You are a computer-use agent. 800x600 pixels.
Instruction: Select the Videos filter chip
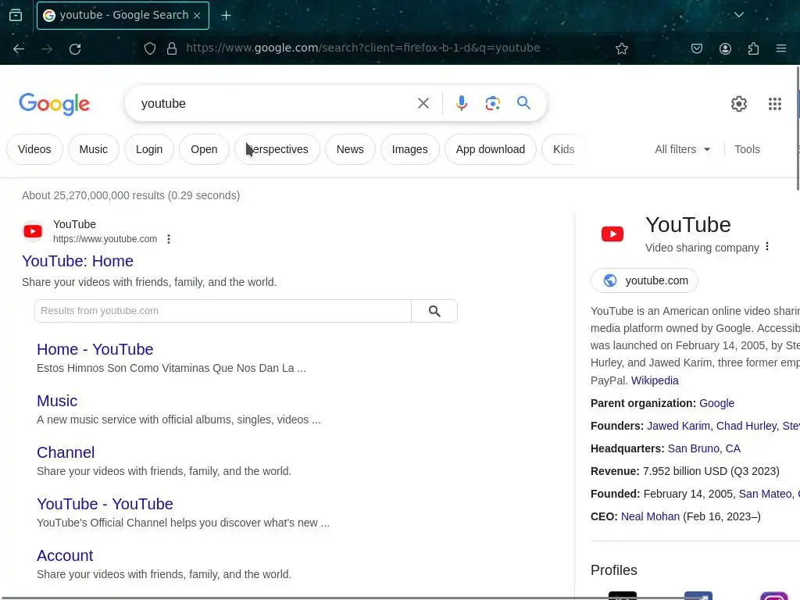coord(34,149)
